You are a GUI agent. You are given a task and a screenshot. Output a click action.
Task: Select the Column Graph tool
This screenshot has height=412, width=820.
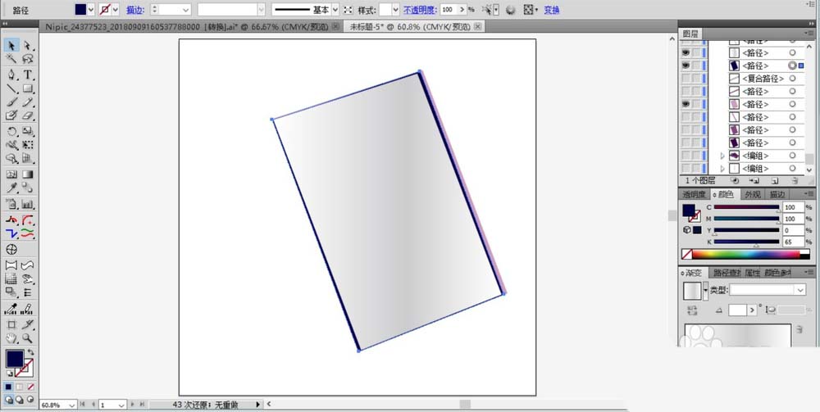(x=28, y=204)
